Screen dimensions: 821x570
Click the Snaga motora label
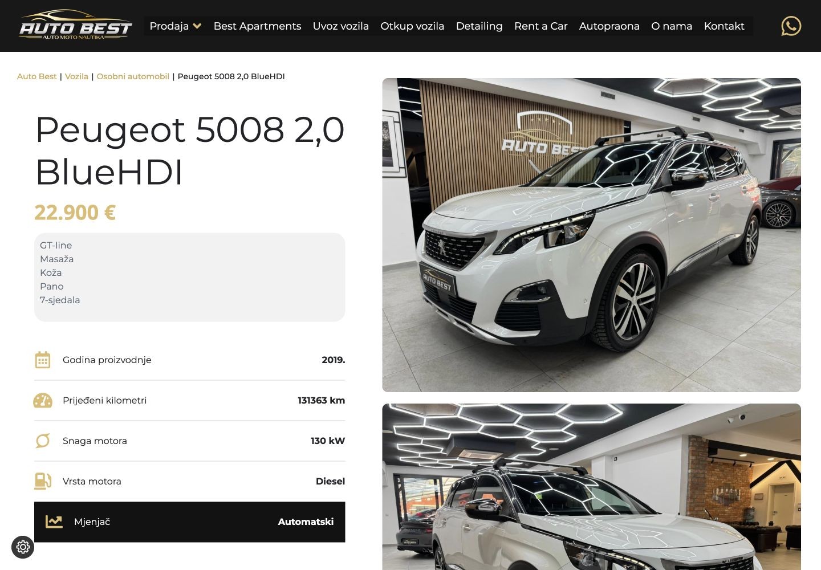95,441
